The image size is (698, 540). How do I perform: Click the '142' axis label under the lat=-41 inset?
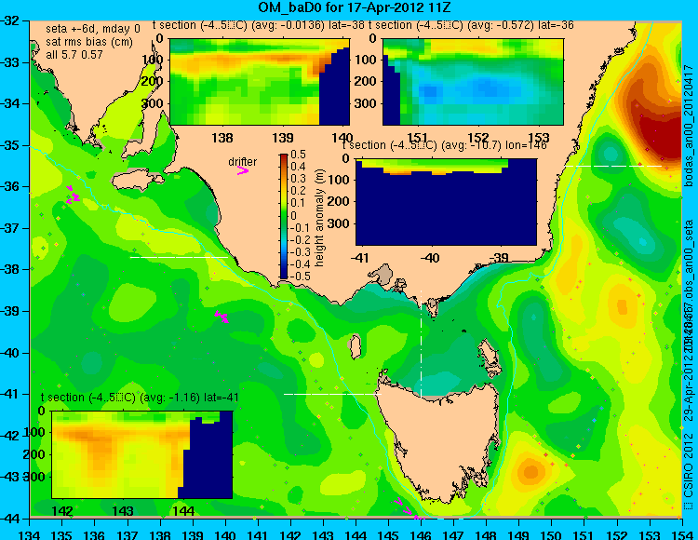[62, 510]
